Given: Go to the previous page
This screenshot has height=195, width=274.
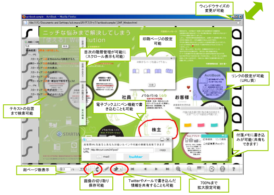Looking at the screenshot, I should tap(145, 169).
